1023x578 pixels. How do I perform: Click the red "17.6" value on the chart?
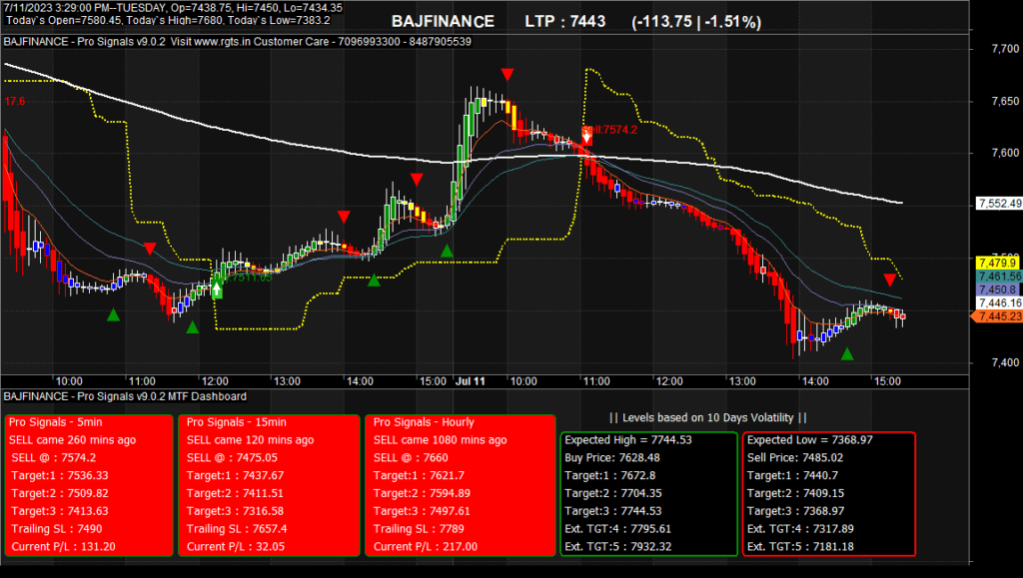[x=14, y=101]
